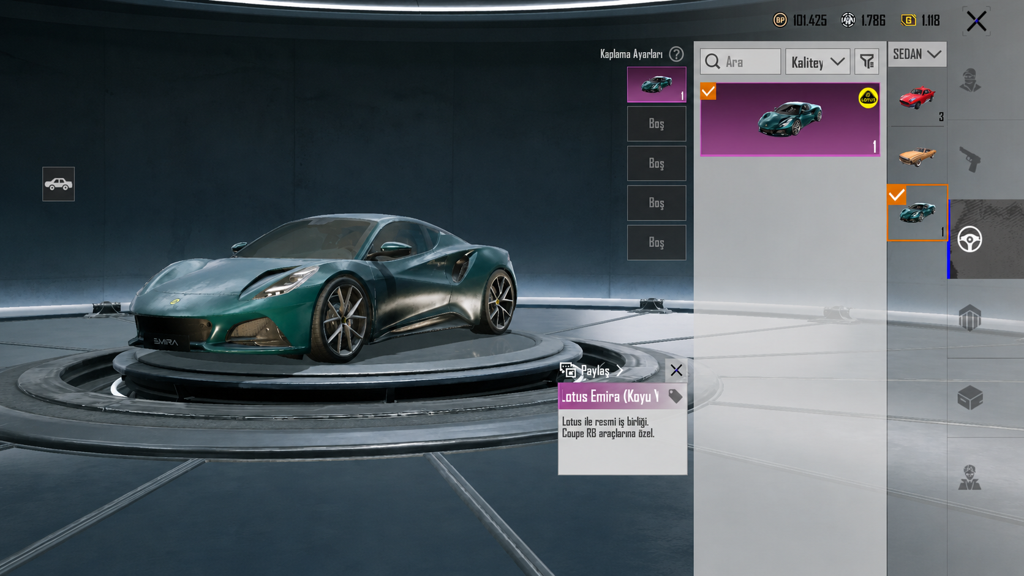The width and height of the screenshot is (1024, 576).
Task: Choose the orange convertible vehicle
Action: 917,155
